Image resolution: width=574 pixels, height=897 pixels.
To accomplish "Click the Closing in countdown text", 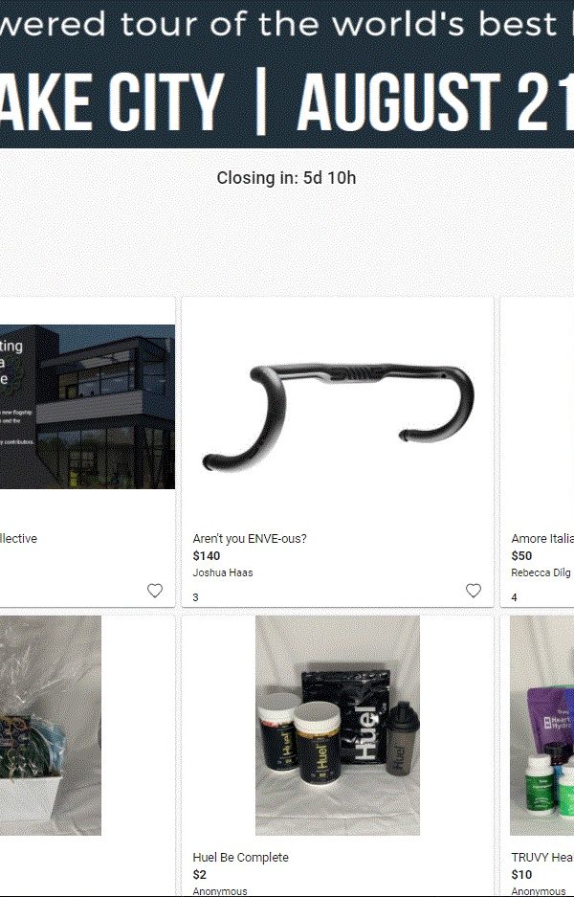I will tap(286, 178).
